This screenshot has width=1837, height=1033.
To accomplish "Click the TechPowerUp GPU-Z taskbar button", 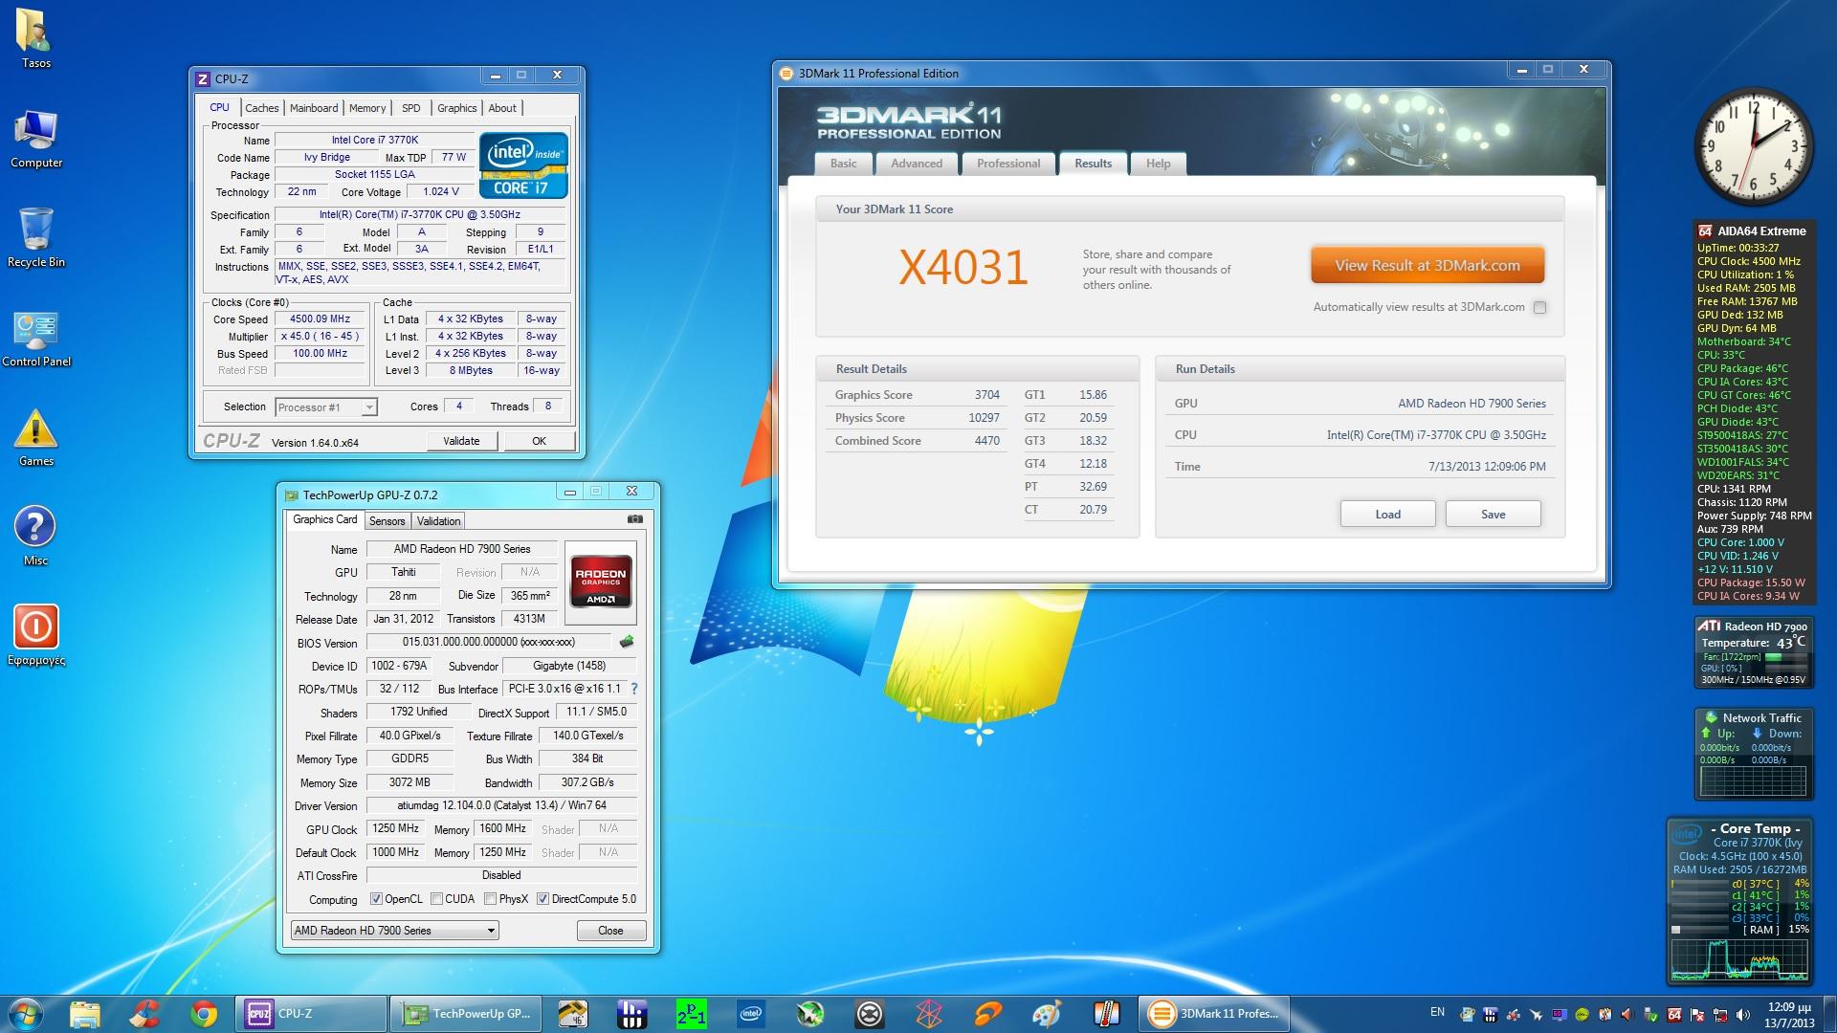I will click(465, 1014).
